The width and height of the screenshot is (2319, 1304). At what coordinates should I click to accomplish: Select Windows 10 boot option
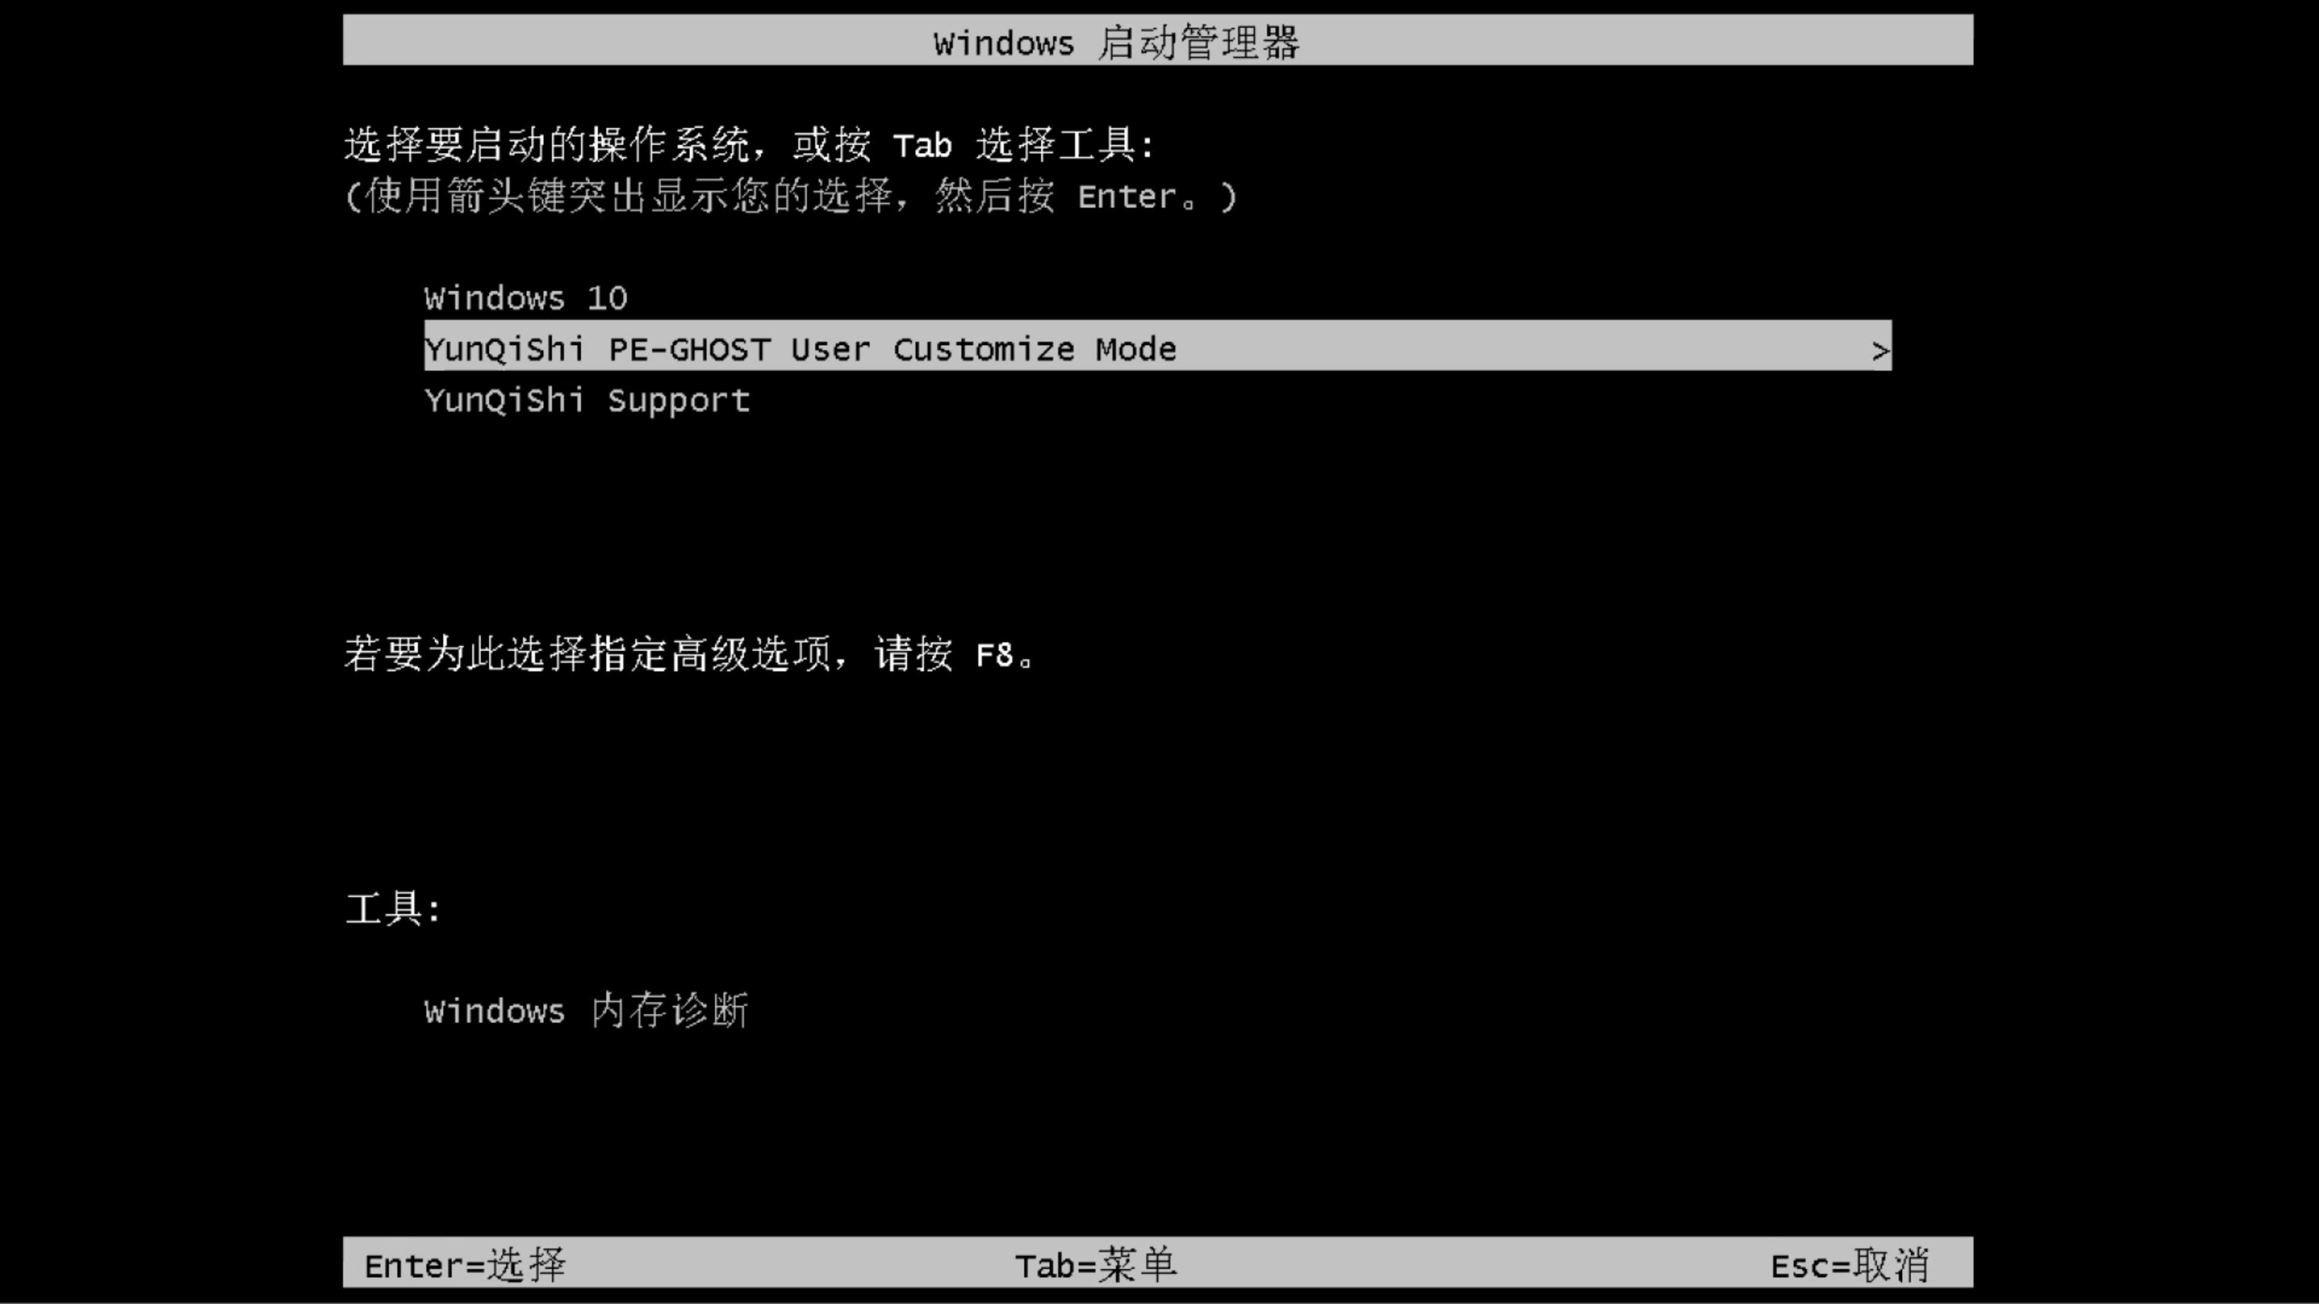[x=525, y=298]
